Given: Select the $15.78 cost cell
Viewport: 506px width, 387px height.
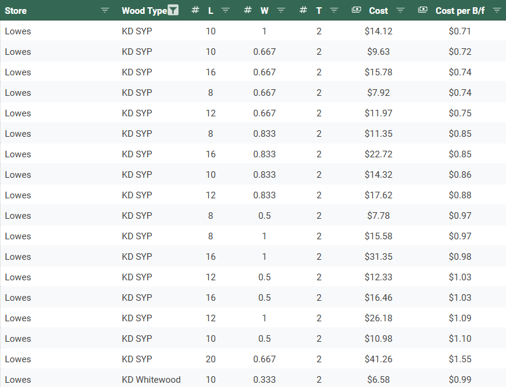Looking at the screenshot, I should coord(379,72).
